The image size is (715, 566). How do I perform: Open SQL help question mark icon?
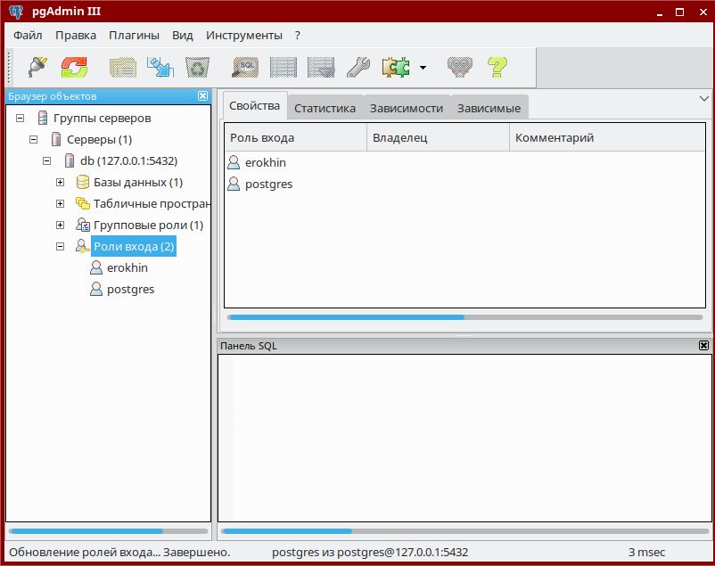coord(497,68)
